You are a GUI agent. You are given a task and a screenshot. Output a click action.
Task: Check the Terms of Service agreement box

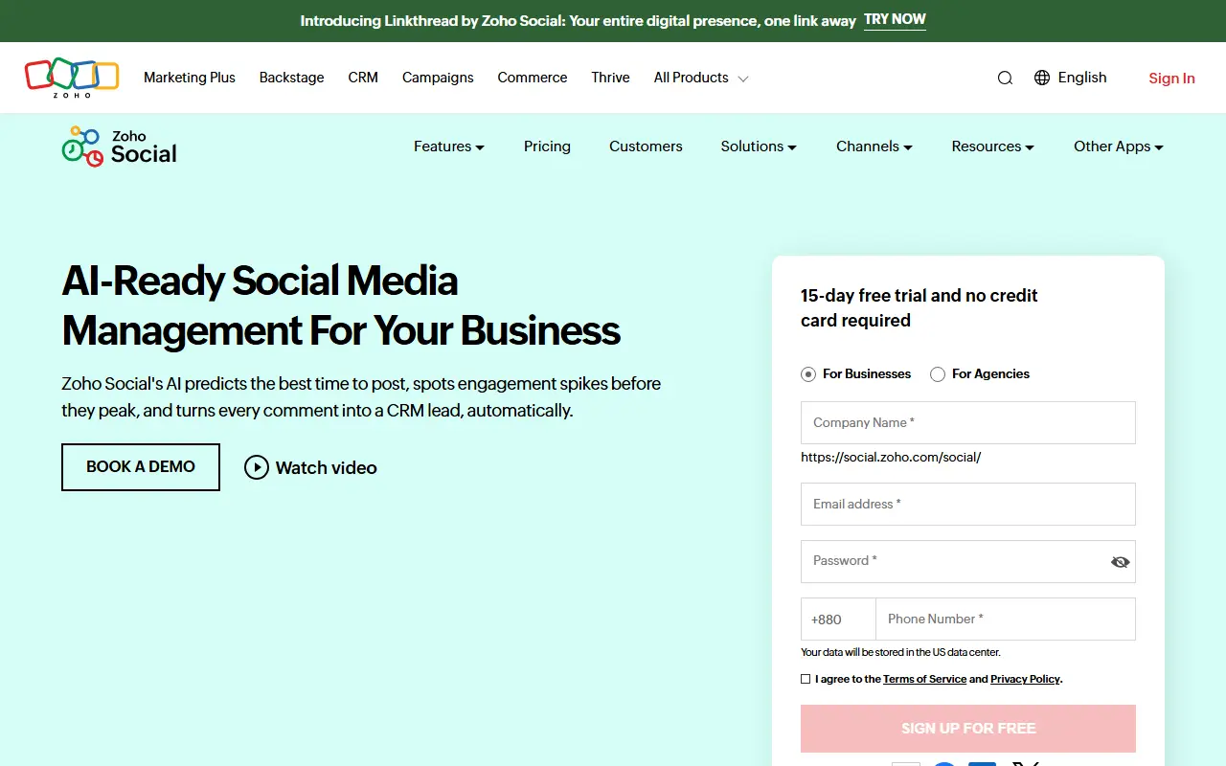tap(806, 679)
